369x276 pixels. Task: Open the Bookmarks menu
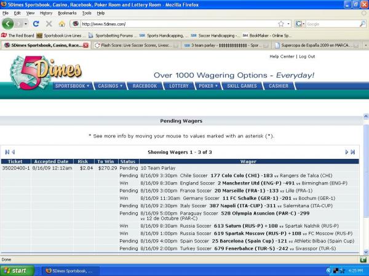[67, 12]
